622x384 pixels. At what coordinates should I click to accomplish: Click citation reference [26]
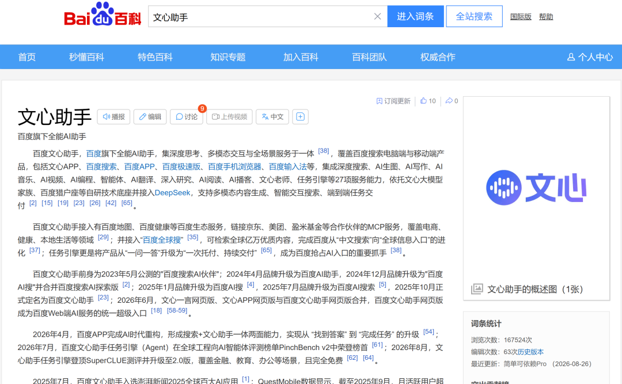pos(95,203)
